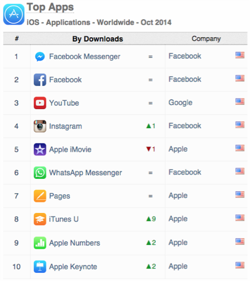Click the Facebook Messenger app icon
250x281 pixels.
coord(40,56)
